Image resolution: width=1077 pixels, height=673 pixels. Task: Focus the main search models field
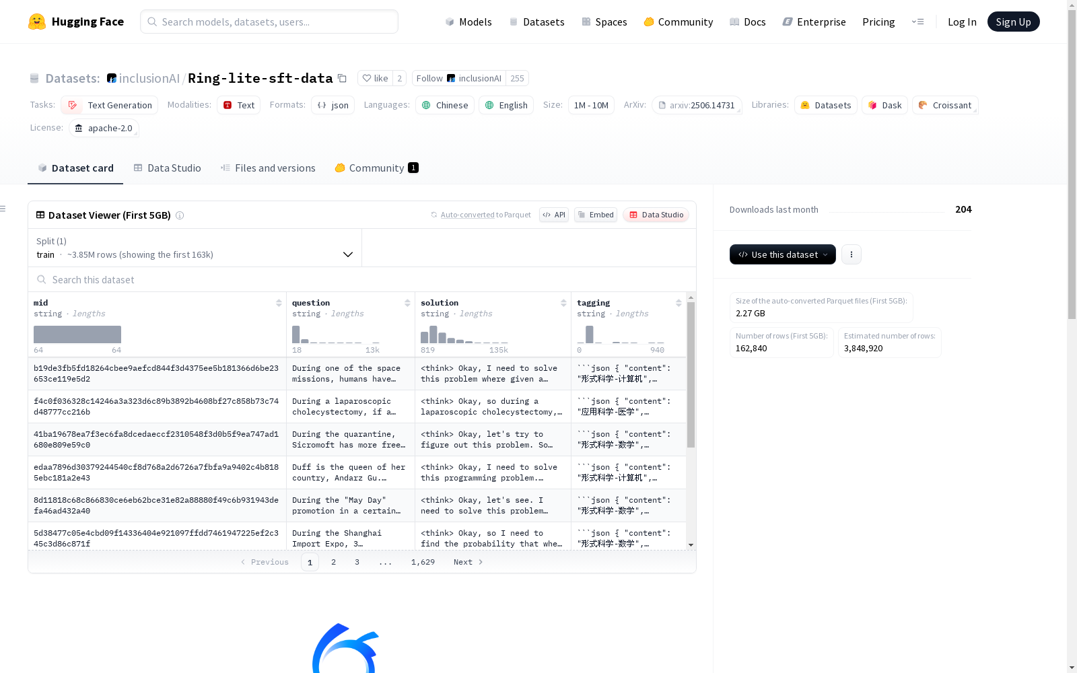pyautogui.click(x=269, y=22)
